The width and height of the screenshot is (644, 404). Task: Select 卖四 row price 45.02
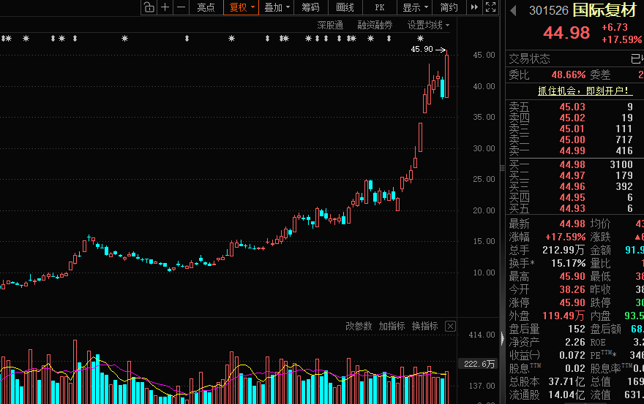coord(572,118)
